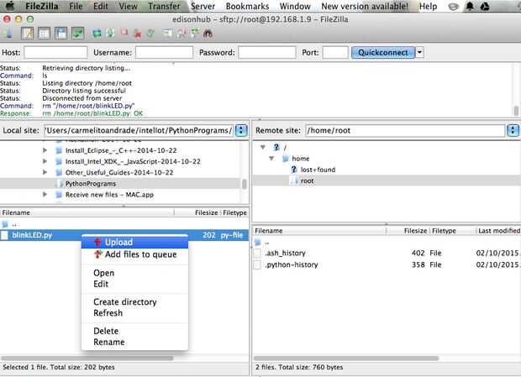This screenshot has width=521, height=377.
Task: Click the .ash_history file icon
Action: pyautogui.click(x=257, y=254)
